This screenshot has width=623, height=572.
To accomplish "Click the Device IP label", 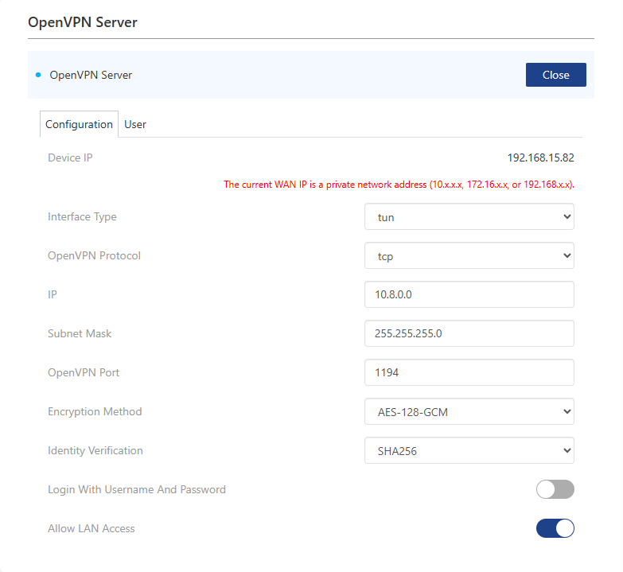I will click(x=70, y=158).
